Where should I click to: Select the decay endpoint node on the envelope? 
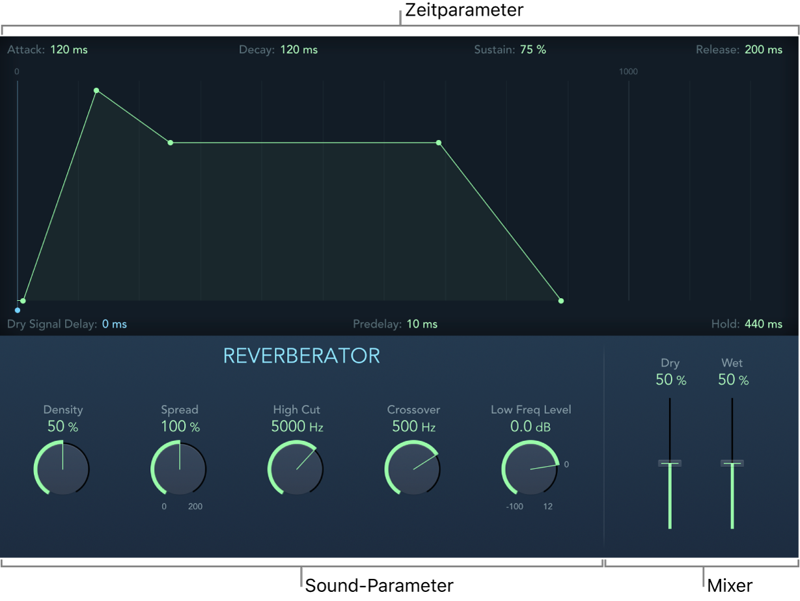[x=171, y=142]
